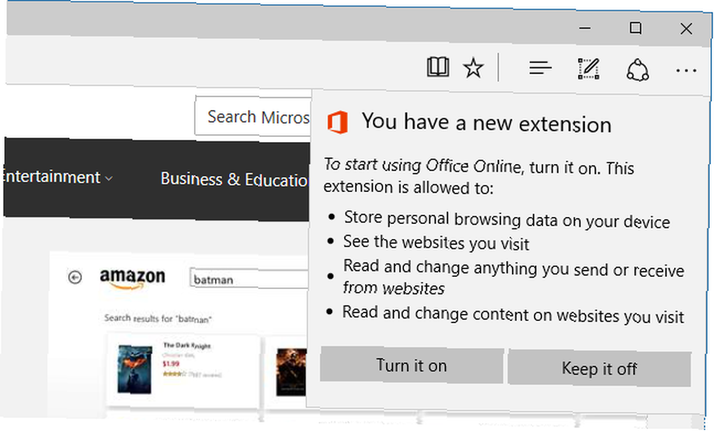Close the browser window
714x431 pixels.
[685, 29]
